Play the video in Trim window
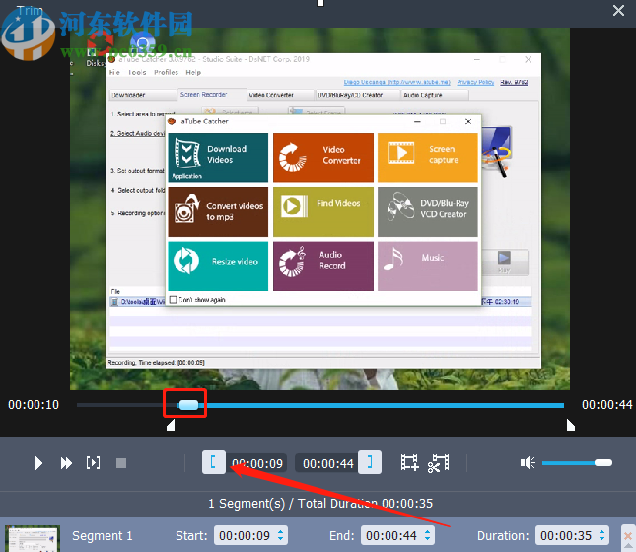The height and width of the screenshot is (552, 636). tap(38, 462)
